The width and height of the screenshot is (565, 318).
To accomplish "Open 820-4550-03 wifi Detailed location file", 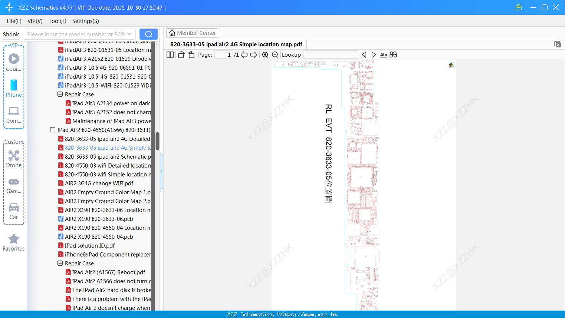I will (x=105, y=166).
